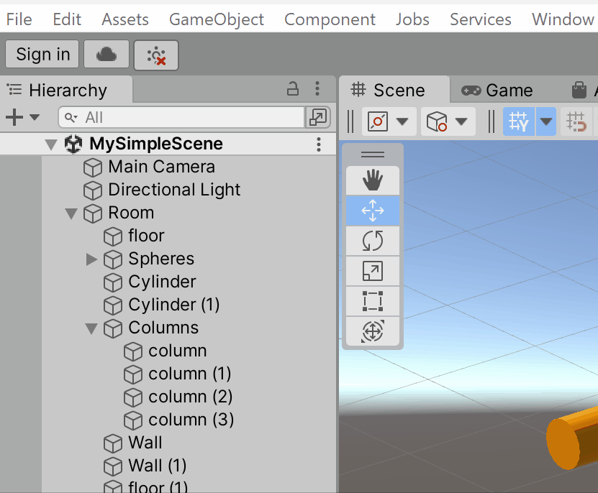This screenshot has width=598, height=493.
Task: Open the create object plus dropdown
Action: pyautogui.click(x=22, y=117)
